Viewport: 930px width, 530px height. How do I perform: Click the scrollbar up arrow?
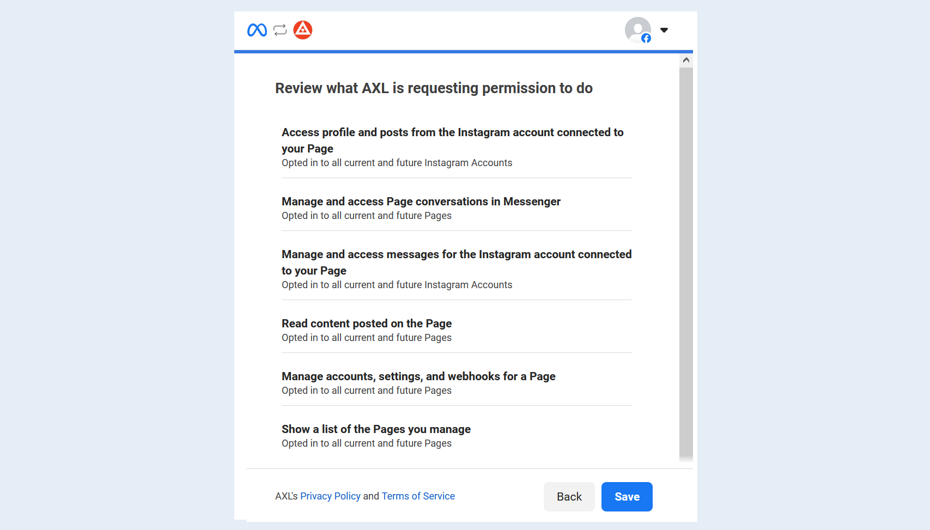point(686,60)
